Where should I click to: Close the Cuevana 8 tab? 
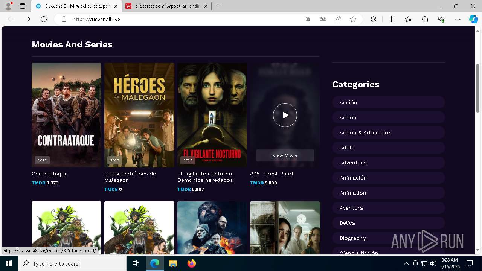[116, 6]
